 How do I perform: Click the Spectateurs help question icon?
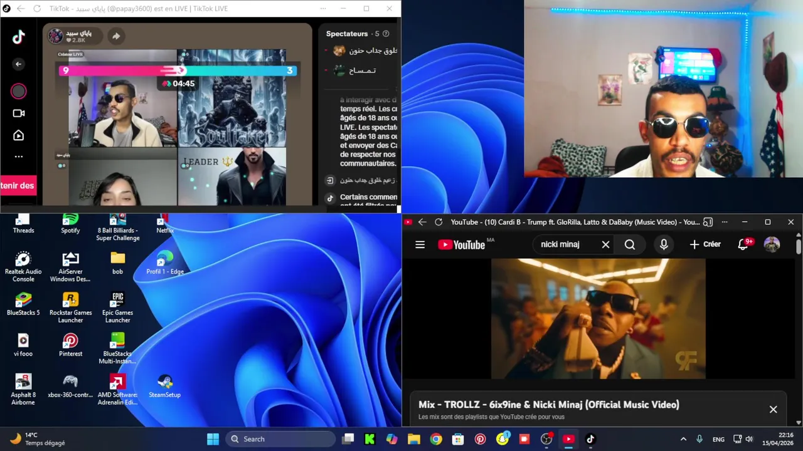click(x=386, y=34)
